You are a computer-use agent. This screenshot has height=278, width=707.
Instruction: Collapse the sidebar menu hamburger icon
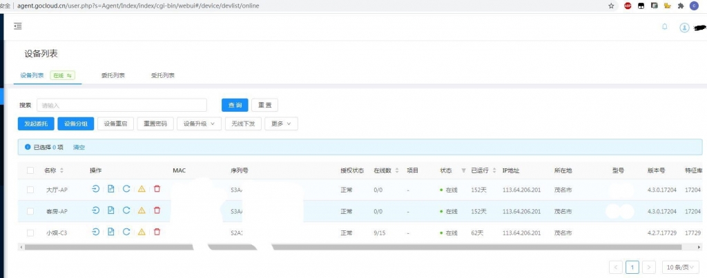click(18, 26)
